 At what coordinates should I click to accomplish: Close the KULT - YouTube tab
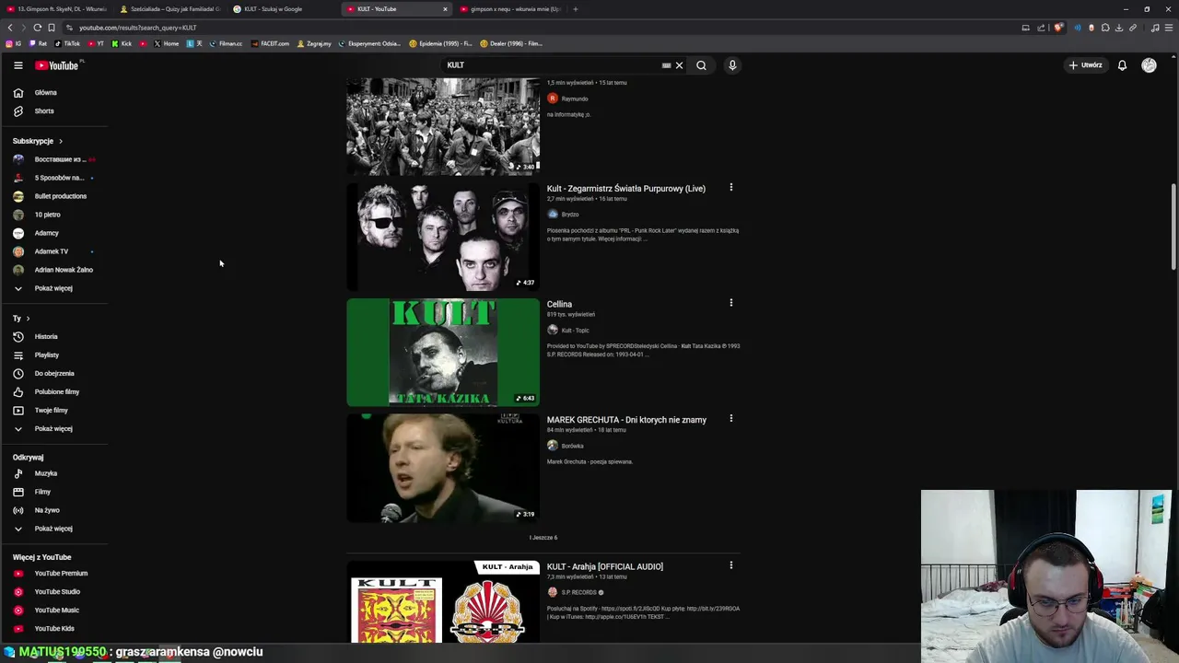pos(445,9)
